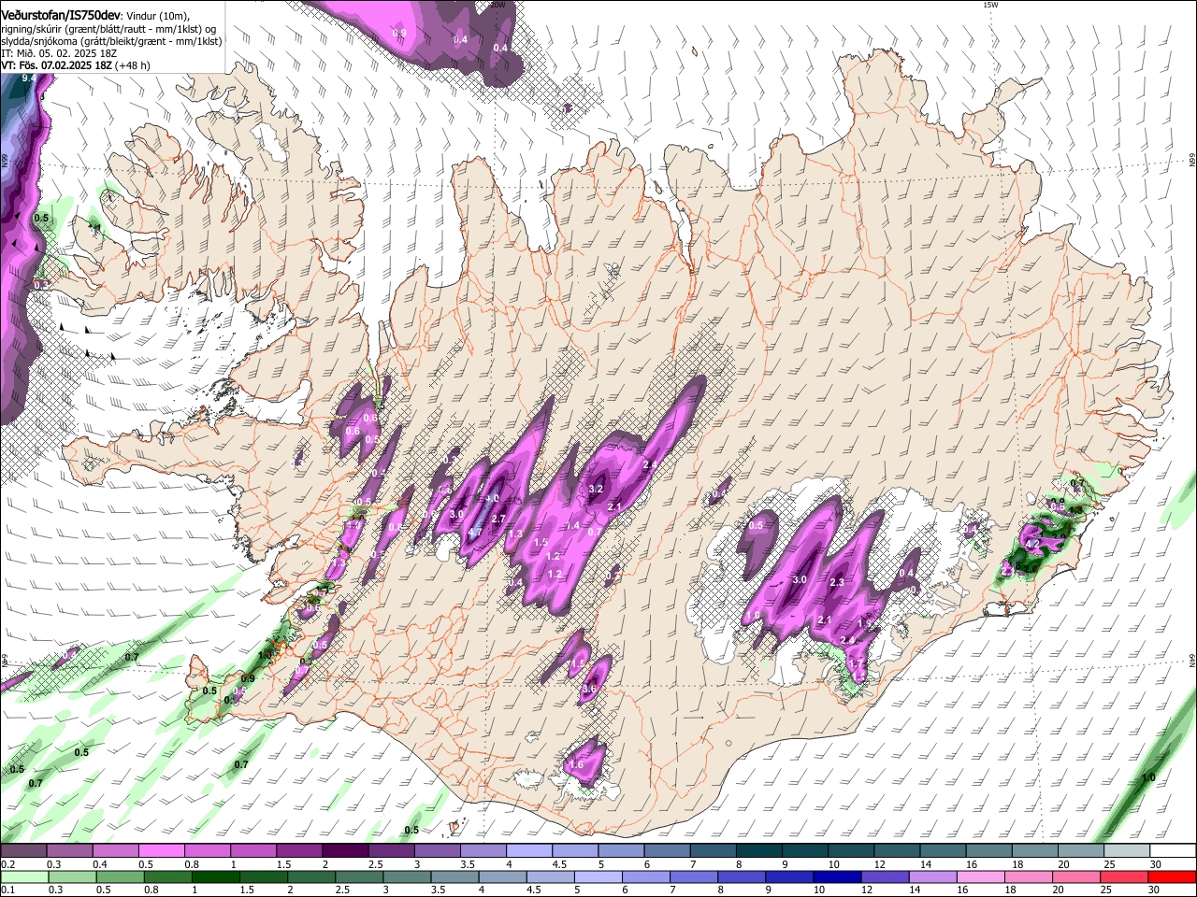Click the 'IT: Mið. 05. 02. 2025 18Z' line
Screen dimensions: 1197x897
pyautogui.click(x=58, y=53)
